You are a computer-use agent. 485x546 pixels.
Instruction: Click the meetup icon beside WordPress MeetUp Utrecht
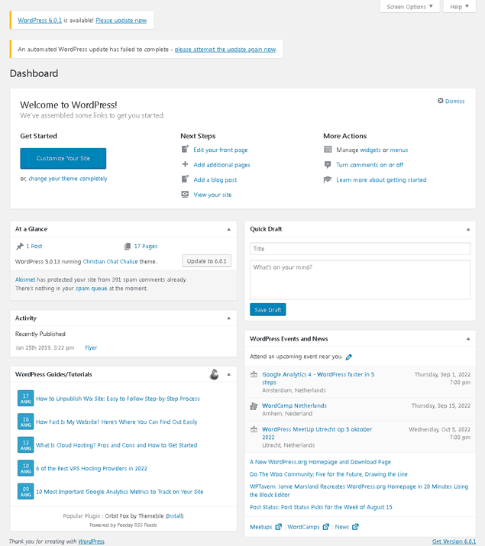tap(254, 430)
